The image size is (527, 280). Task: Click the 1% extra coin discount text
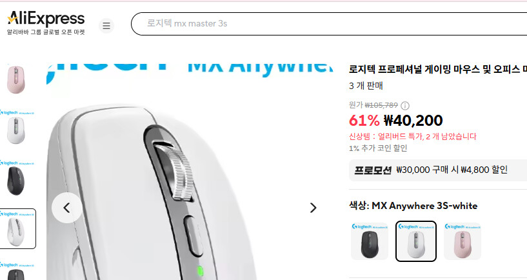(378, 148)
